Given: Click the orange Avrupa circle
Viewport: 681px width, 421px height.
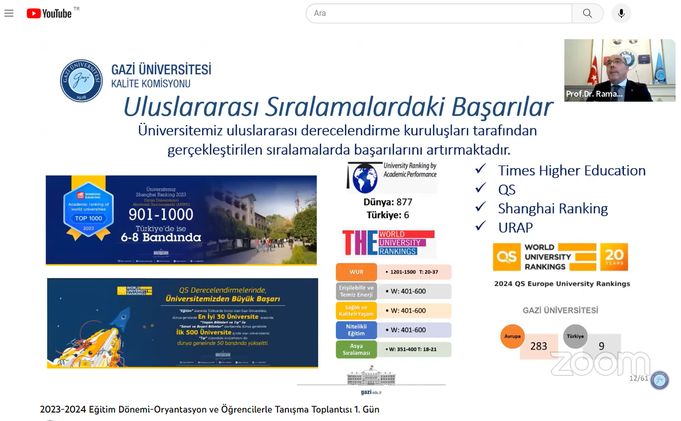Looking at the screenshot, I should click(513, 336).
